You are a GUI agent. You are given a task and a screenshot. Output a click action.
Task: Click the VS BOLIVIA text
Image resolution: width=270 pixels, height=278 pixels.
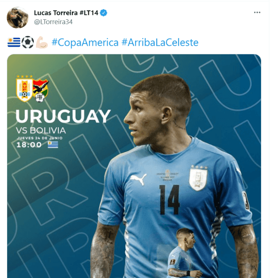click(41, 131)
